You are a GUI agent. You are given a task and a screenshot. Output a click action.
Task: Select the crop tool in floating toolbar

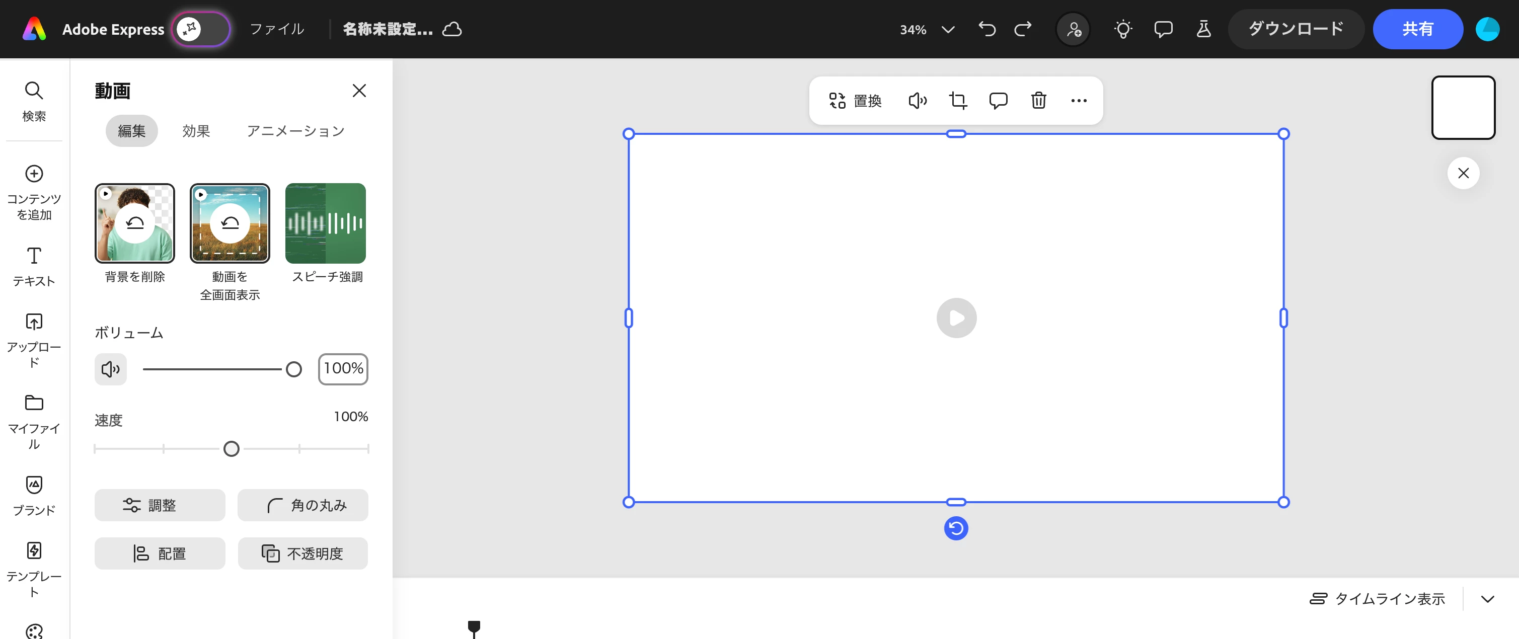coord(958,101)
